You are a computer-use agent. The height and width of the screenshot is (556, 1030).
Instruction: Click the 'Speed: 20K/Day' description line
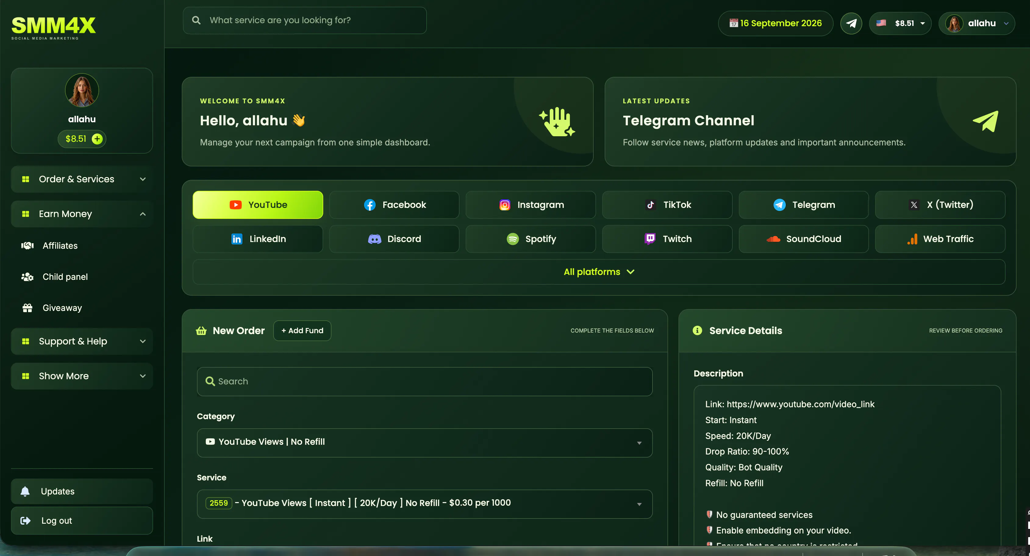tap(738, 436)
